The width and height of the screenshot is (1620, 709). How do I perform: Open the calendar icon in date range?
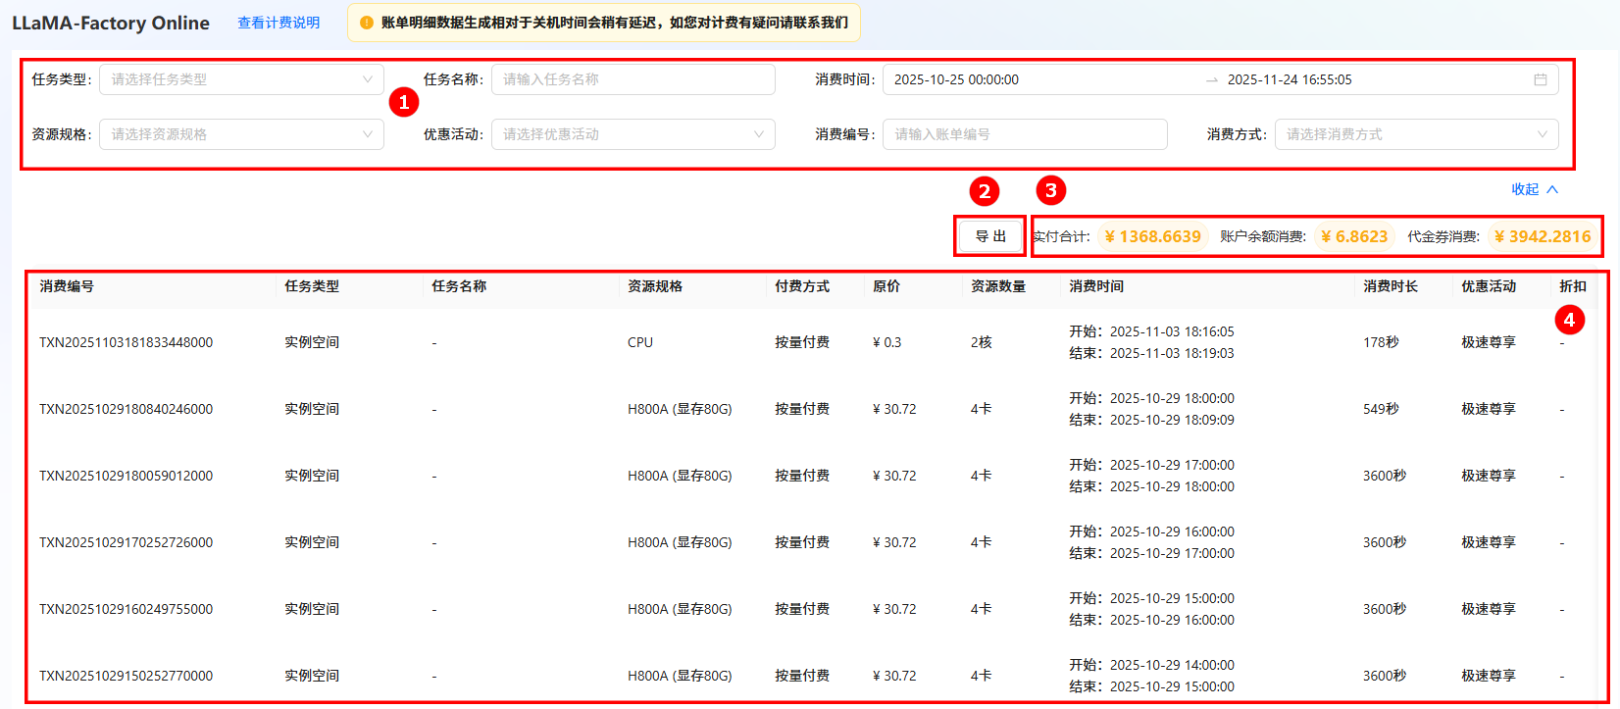(1541, 79)
